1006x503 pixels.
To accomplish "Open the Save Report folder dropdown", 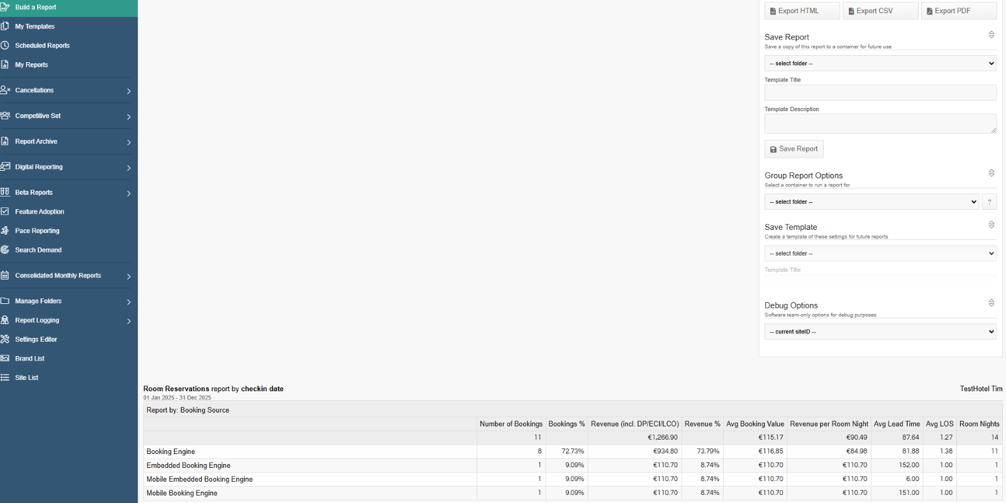I will tap(880, 63).
